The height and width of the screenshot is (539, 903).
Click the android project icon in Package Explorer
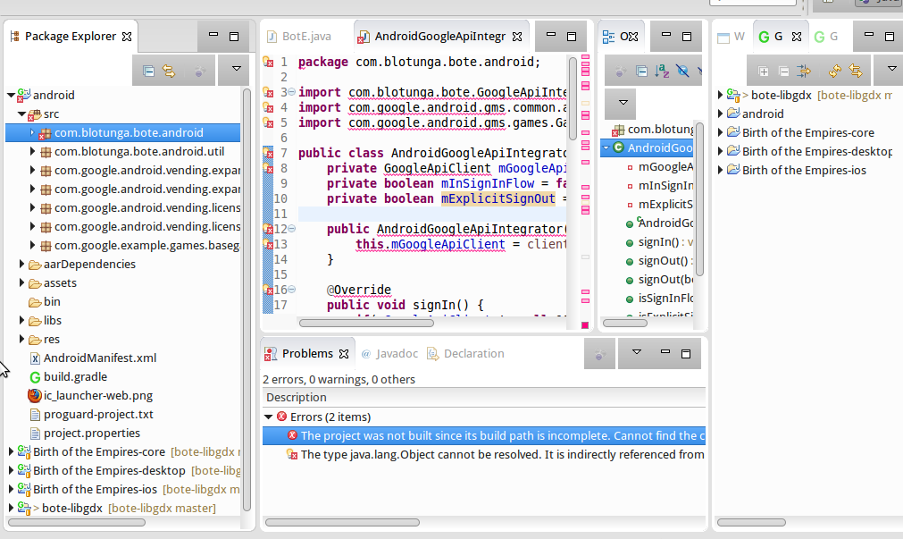(23, 95)
